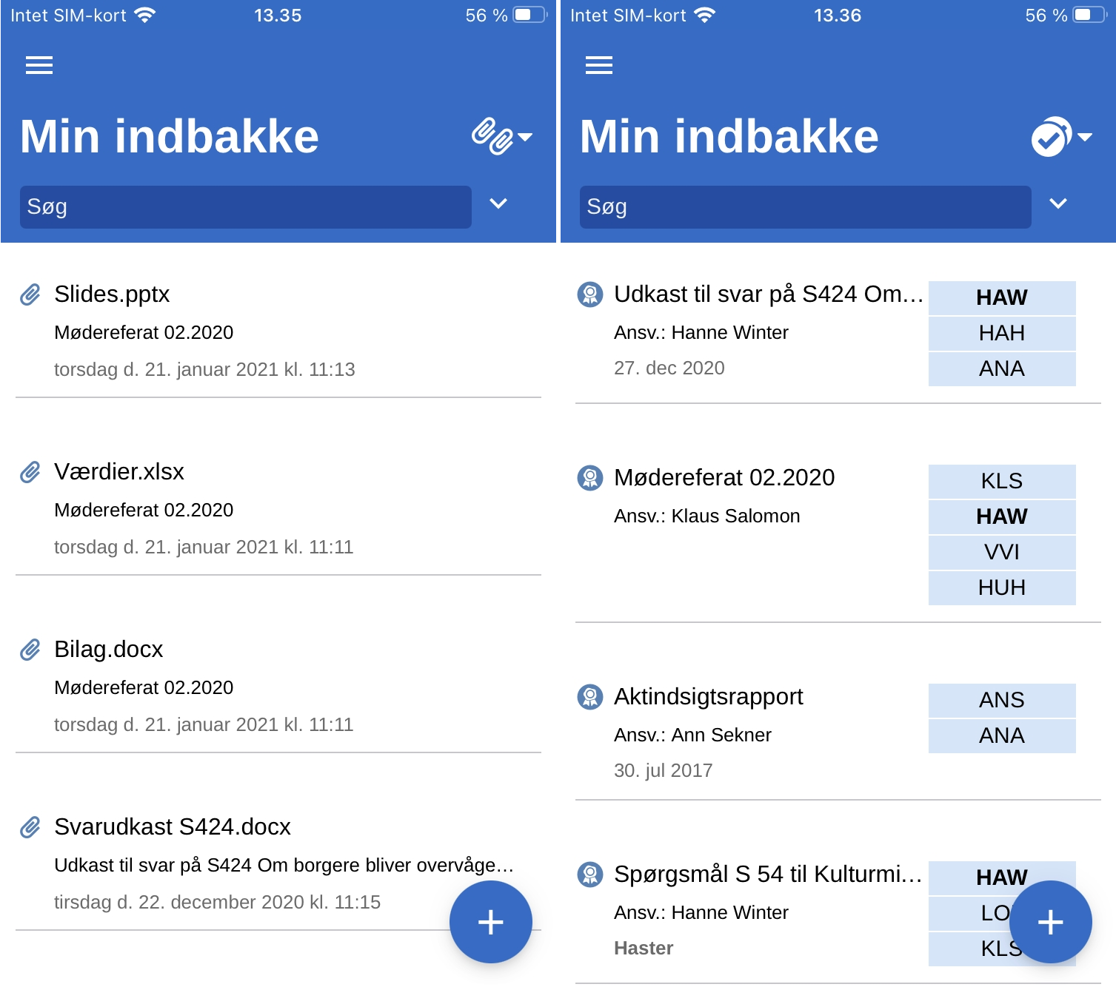This screenshot has height=987, width=1116.
Task: Open the hamburger menu in the left screen
Action: pyautogui.click(x=39, y=65)
